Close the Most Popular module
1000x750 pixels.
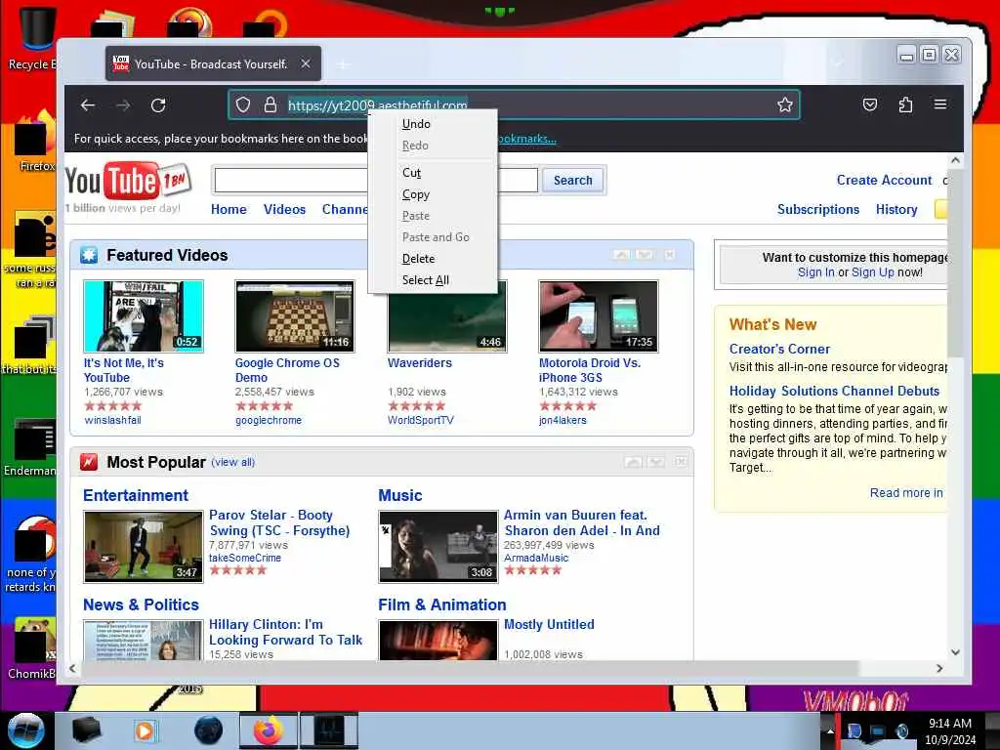coord(681,461)
